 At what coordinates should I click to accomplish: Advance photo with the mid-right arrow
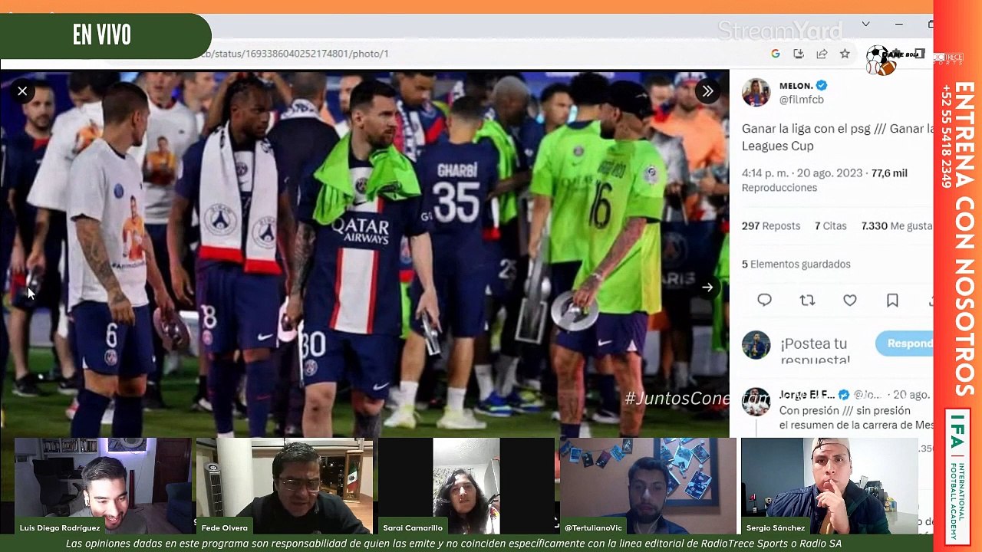[x=707, y=287]
